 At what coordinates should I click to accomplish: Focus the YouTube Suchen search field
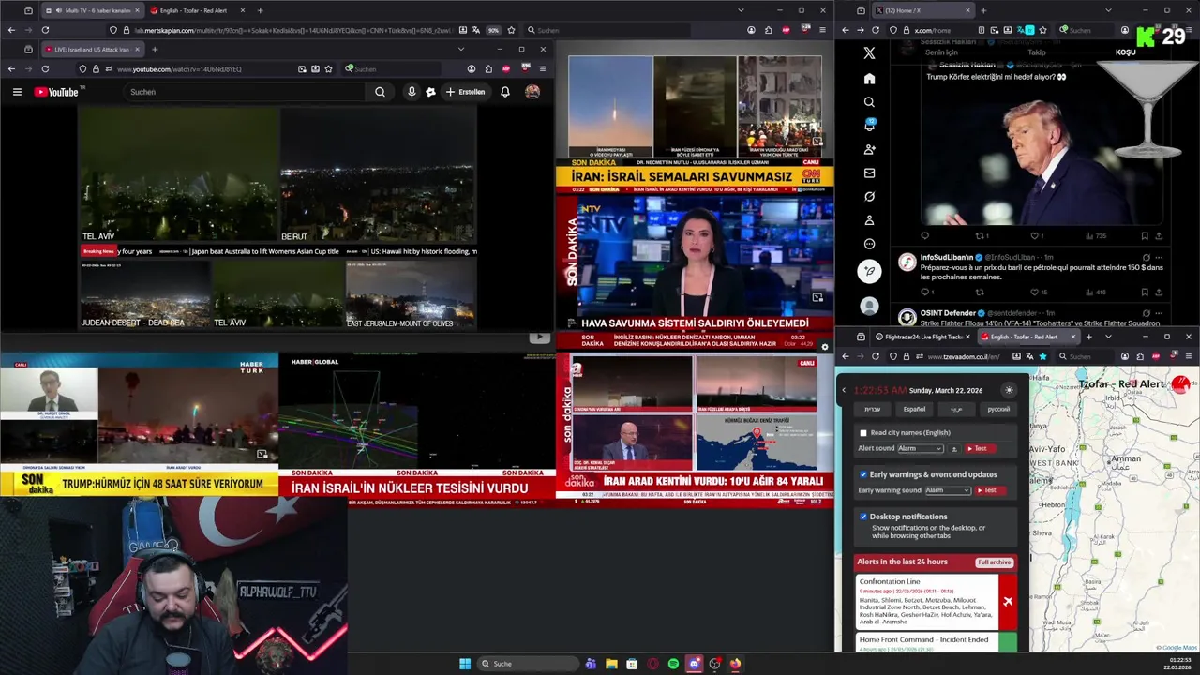click(244, 92)
